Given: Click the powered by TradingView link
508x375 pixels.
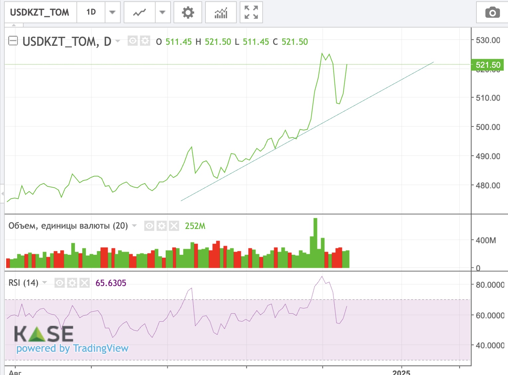Looking at the screenshot, I should (x=72, y=348).
